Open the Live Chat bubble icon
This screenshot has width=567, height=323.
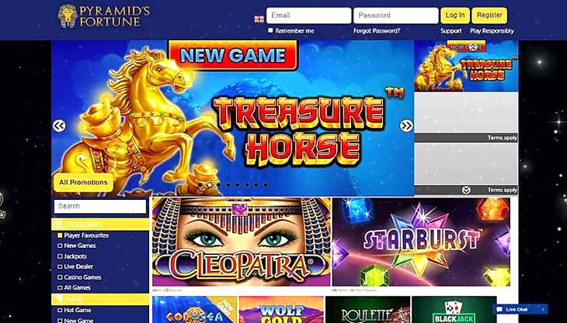pos(499,309)
